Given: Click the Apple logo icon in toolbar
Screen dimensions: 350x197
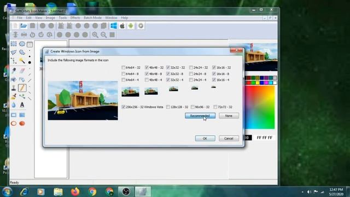Looking at the screenshot, I should 122,26.
